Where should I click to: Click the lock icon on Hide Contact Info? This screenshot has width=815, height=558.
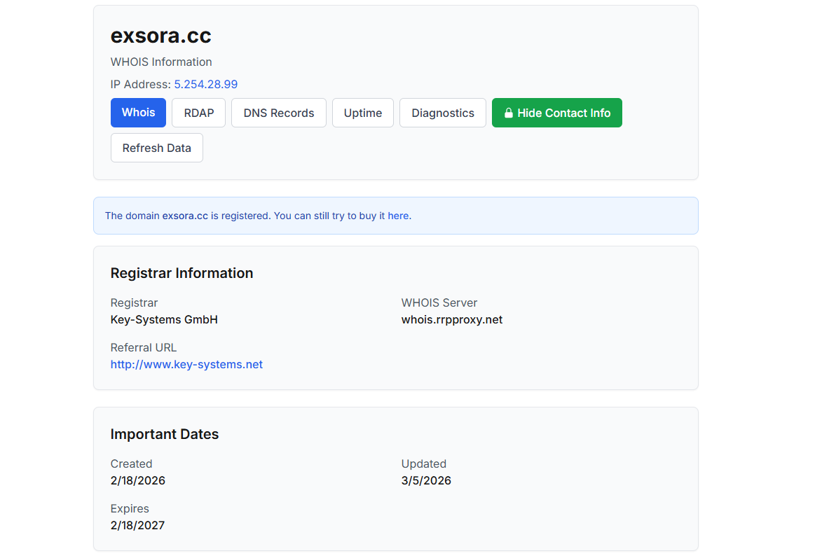(x=509, y=113)
